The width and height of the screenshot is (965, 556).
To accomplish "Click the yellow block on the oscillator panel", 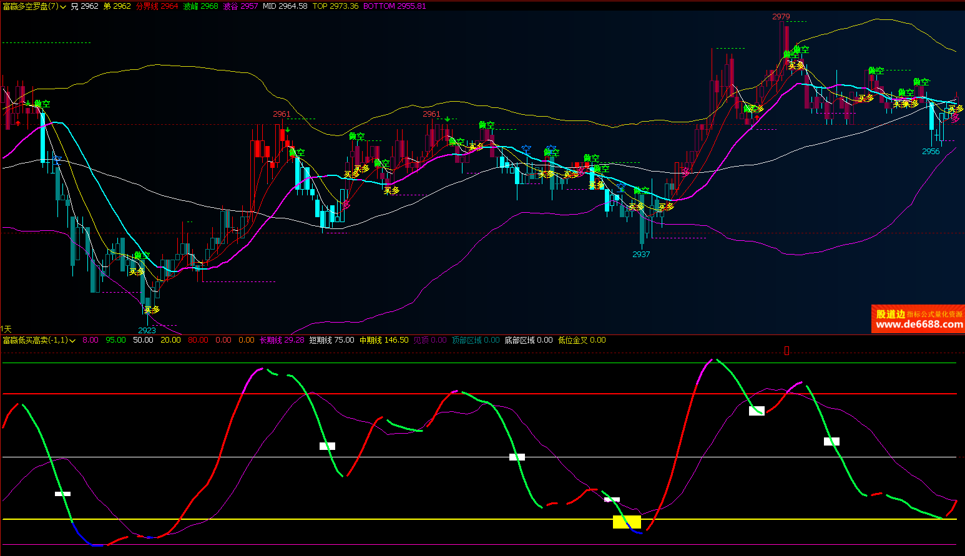I will click(x=627, y=522).
